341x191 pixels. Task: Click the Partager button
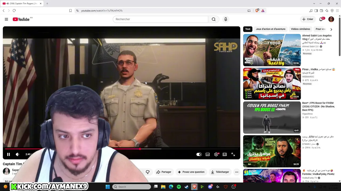[164, 172]
